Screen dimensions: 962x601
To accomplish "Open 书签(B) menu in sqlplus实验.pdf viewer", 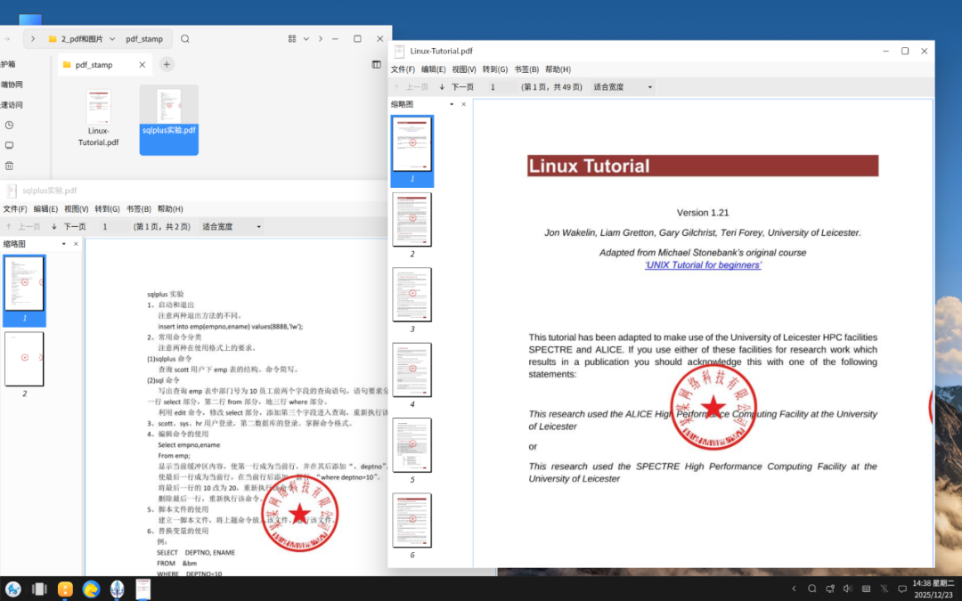I will coord(138,209).
